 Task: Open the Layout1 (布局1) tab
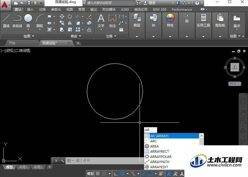23,167
